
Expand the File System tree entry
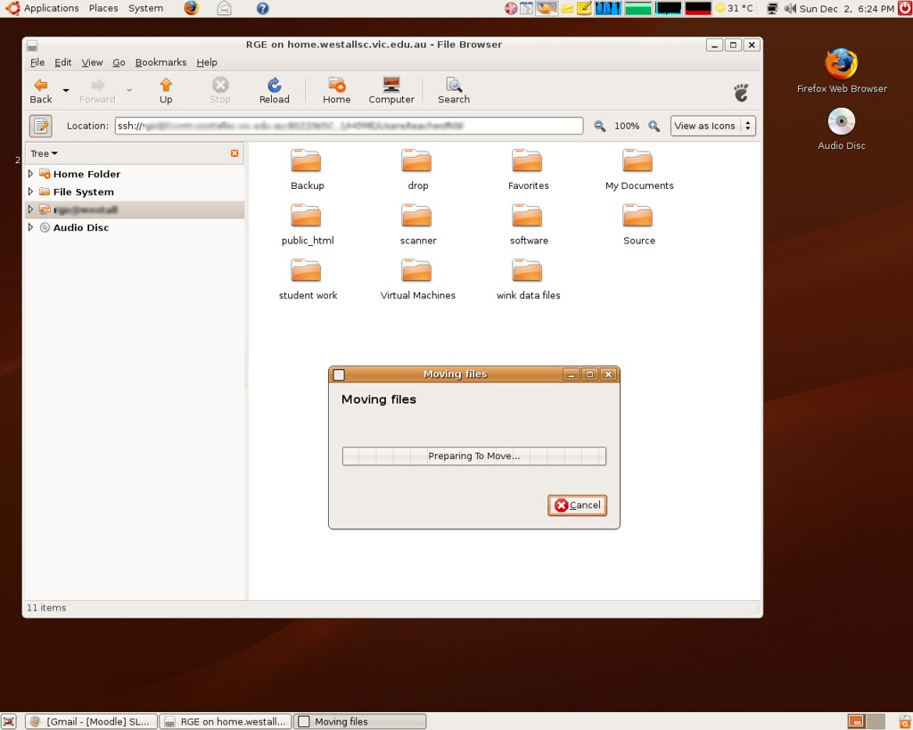[x=29, y=192]
